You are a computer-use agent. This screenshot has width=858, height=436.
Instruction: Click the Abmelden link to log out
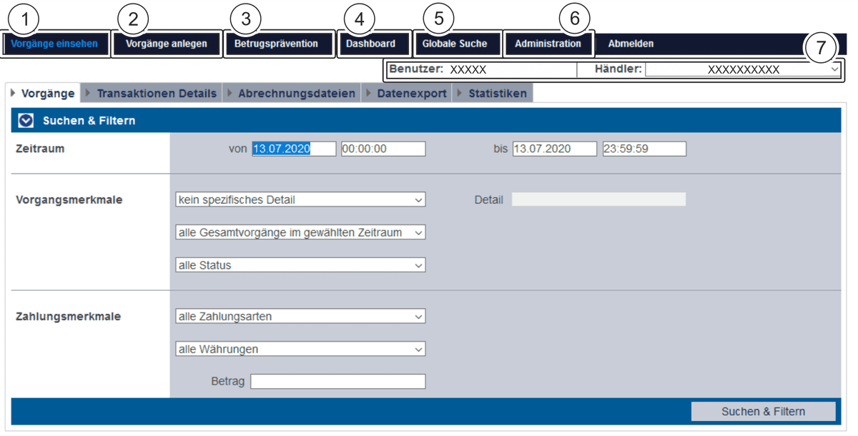pyautogui.click(x=630, y=44)
